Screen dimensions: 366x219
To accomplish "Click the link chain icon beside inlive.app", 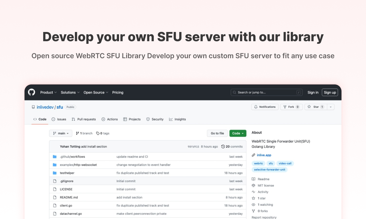I will click(x=253, y=155).
